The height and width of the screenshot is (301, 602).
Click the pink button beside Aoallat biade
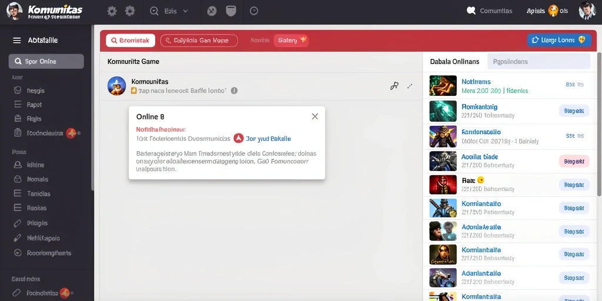tap(574, 161)
